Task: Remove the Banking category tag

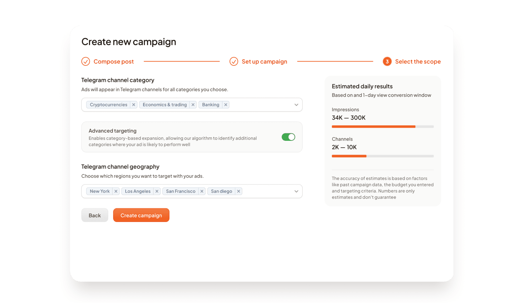Action: point(226,105)
